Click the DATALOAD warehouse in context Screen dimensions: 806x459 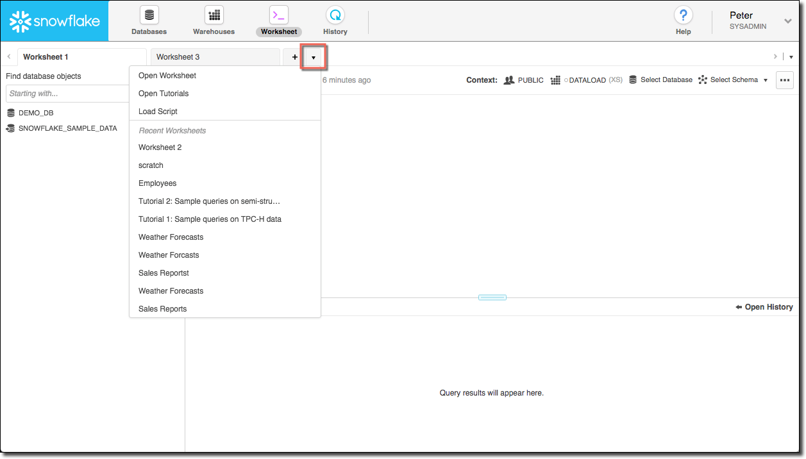pyautogui.click(x=587, y=80)
